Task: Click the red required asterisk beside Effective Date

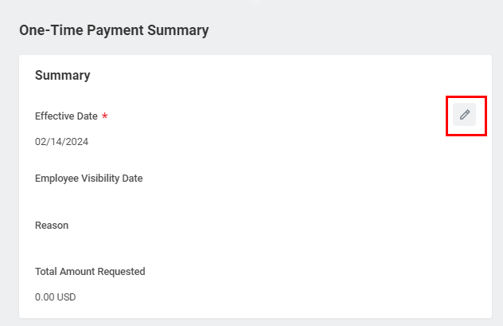Action: (105, 116)
